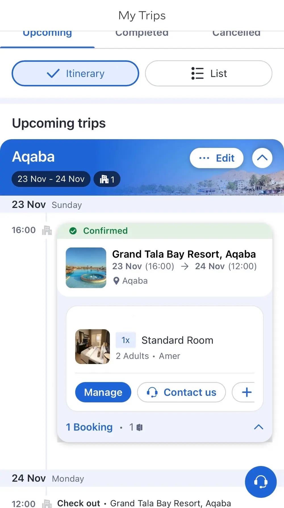Click the Contact us button
Image resolution: width=284 pixels, height=508 pixels.
(x=181, y=392)
